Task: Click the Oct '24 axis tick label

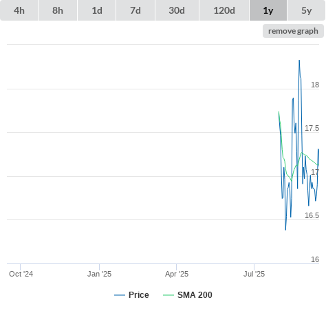Action: 21,274
